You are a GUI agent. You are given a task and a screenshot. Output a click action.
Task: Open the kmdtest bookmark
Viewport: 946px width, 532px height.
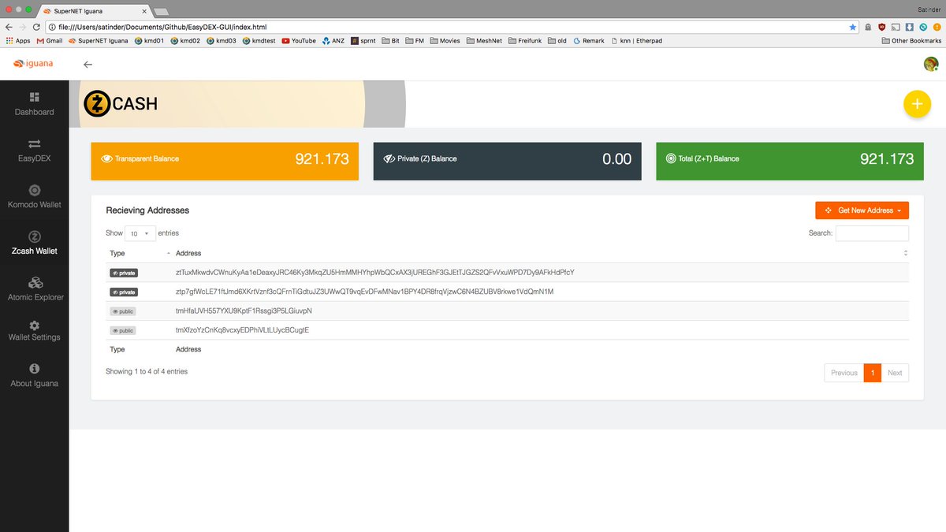tap(259, 40)
